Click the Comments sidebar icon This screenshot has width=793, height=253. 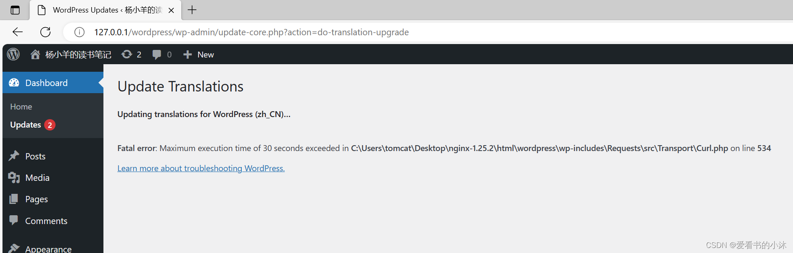point(14,220)
